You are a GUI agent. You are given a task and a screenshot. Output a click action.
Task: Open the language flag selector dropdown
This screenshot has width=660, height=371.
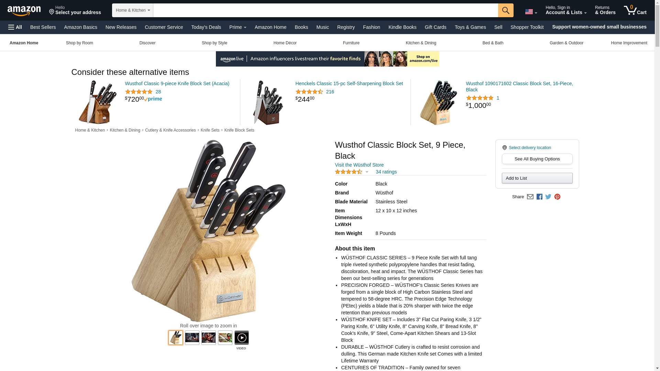click(x=531, y=12)
